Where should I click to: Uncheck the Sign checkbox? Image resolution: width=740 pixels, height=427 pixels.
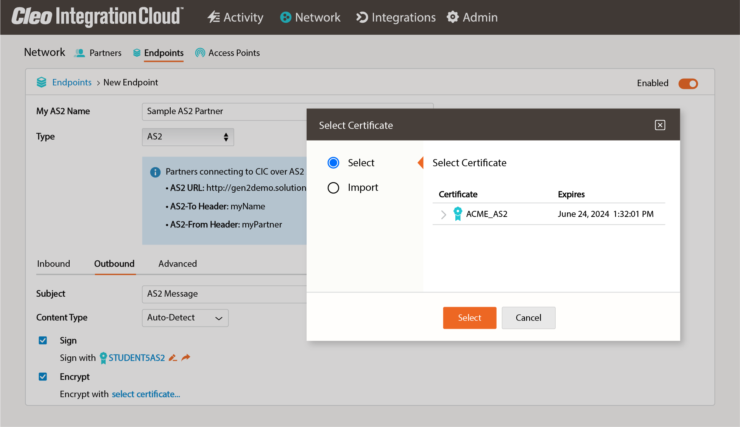click(43, 340)
